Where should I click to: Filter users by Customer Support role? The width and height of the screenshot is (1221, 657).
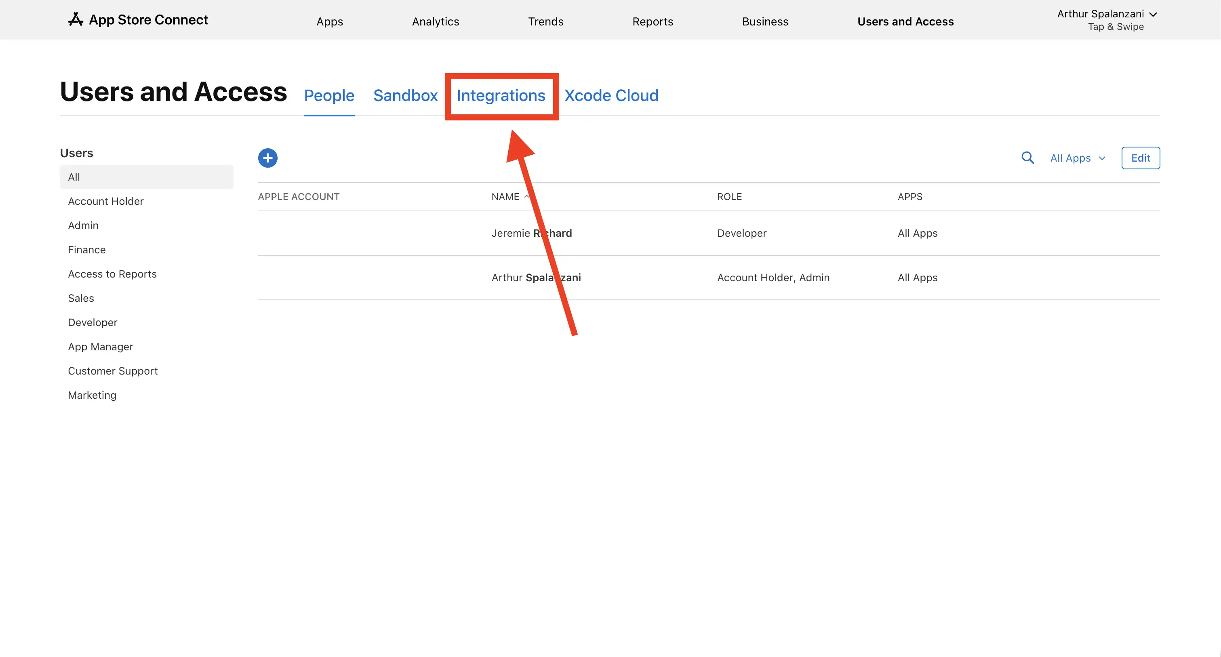click(113, 371)
